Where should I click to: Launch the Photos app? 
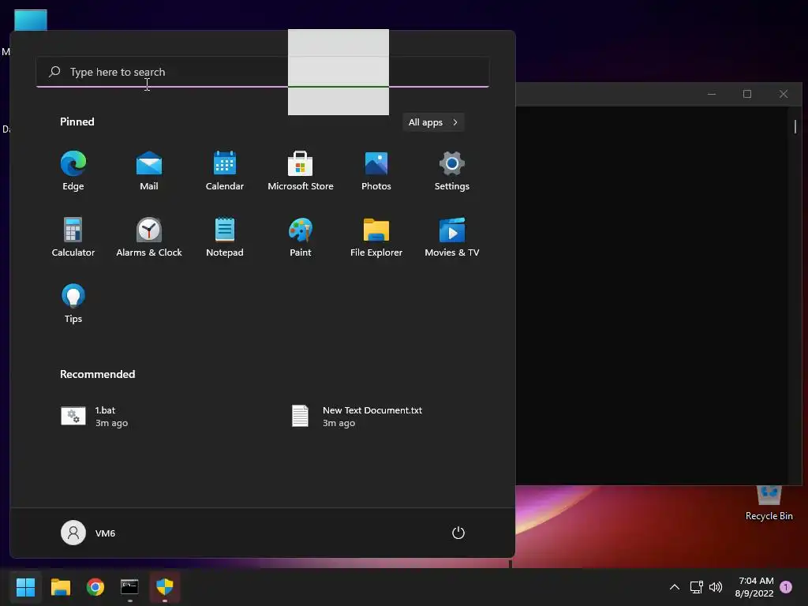pos(376,171)
